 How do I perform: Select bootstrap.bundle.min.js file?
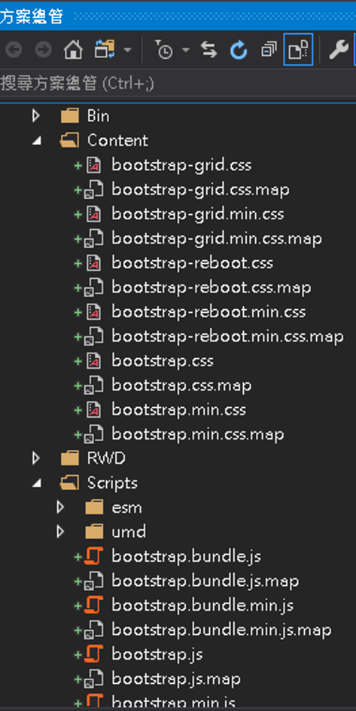point(202,605)
